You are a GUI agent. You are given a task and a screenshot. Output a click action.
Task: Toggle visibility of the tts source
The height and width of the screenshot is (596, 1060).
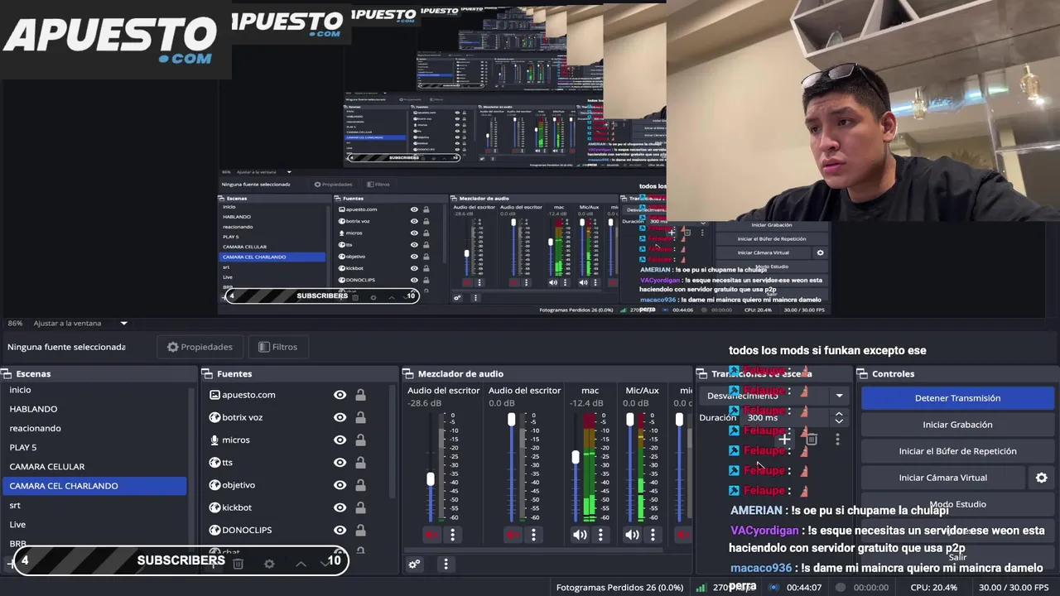point(340,463)
